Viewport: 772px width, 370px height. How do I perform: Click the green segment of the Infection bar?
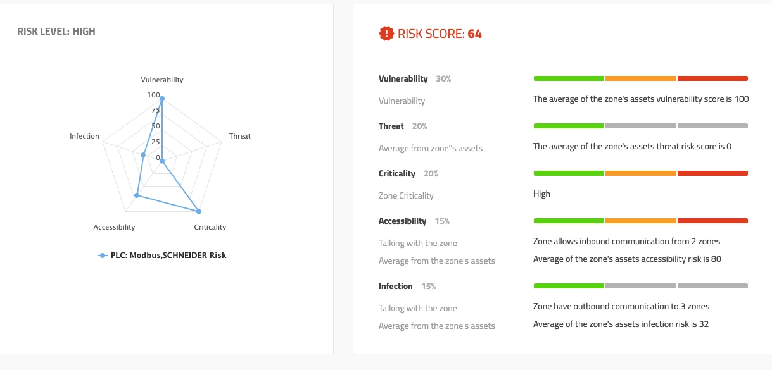(x=569, y=286)
